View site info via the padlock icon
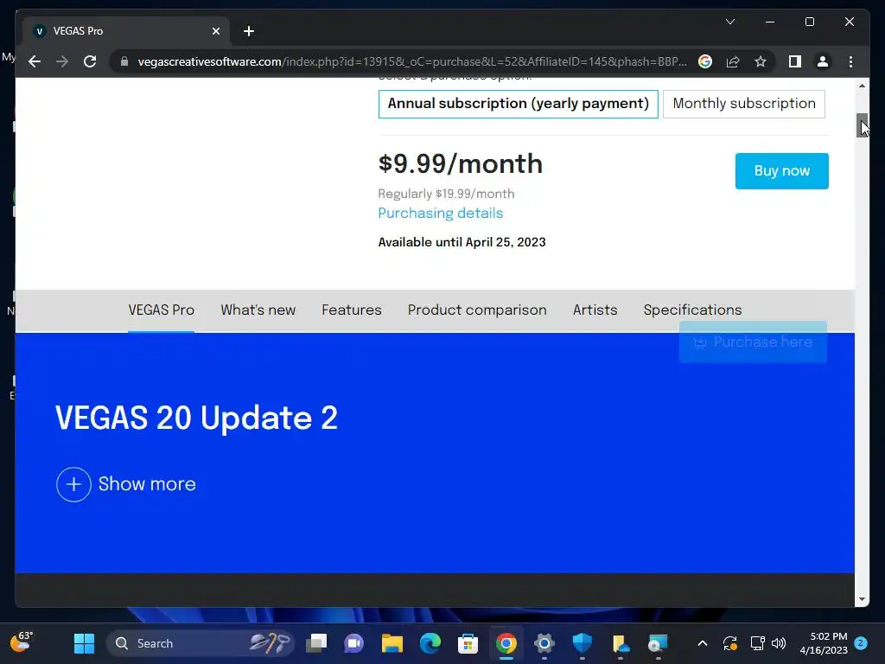Screen dimensions: 885x664 [x=124, y=61]
